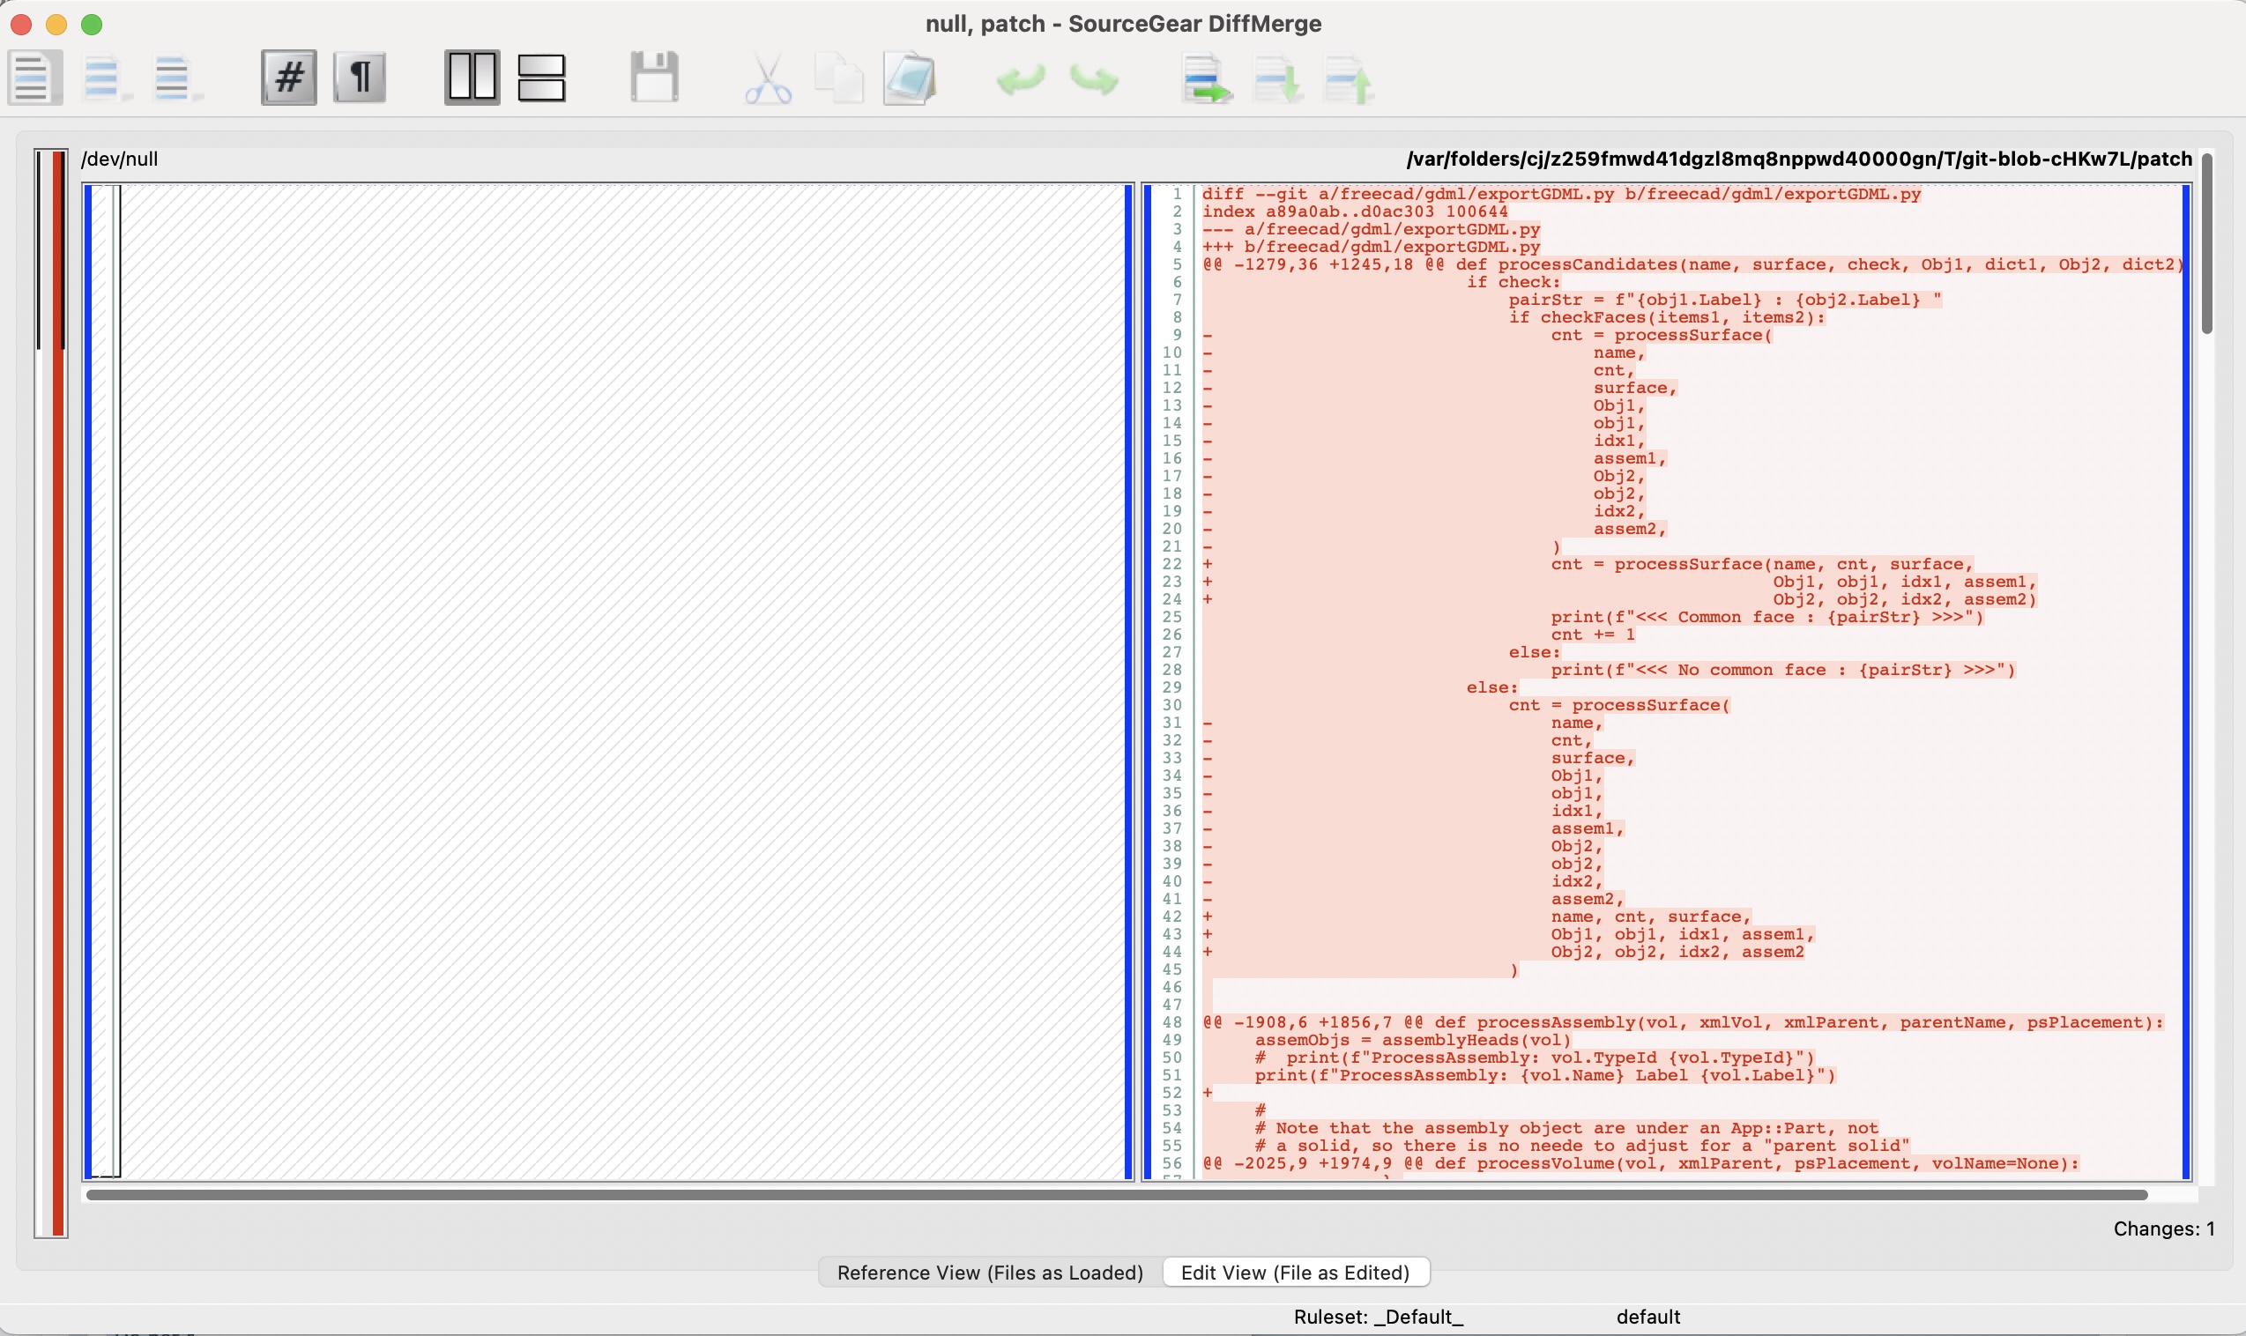Jump to previous change icon
Screen dimensions: 2246x1336
pos(1349,79)
